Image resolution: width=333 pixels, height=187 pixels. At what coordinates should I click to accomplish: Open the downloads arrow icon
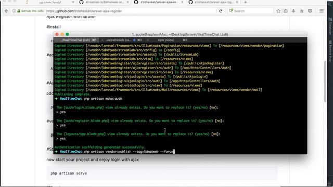point(293,11)
